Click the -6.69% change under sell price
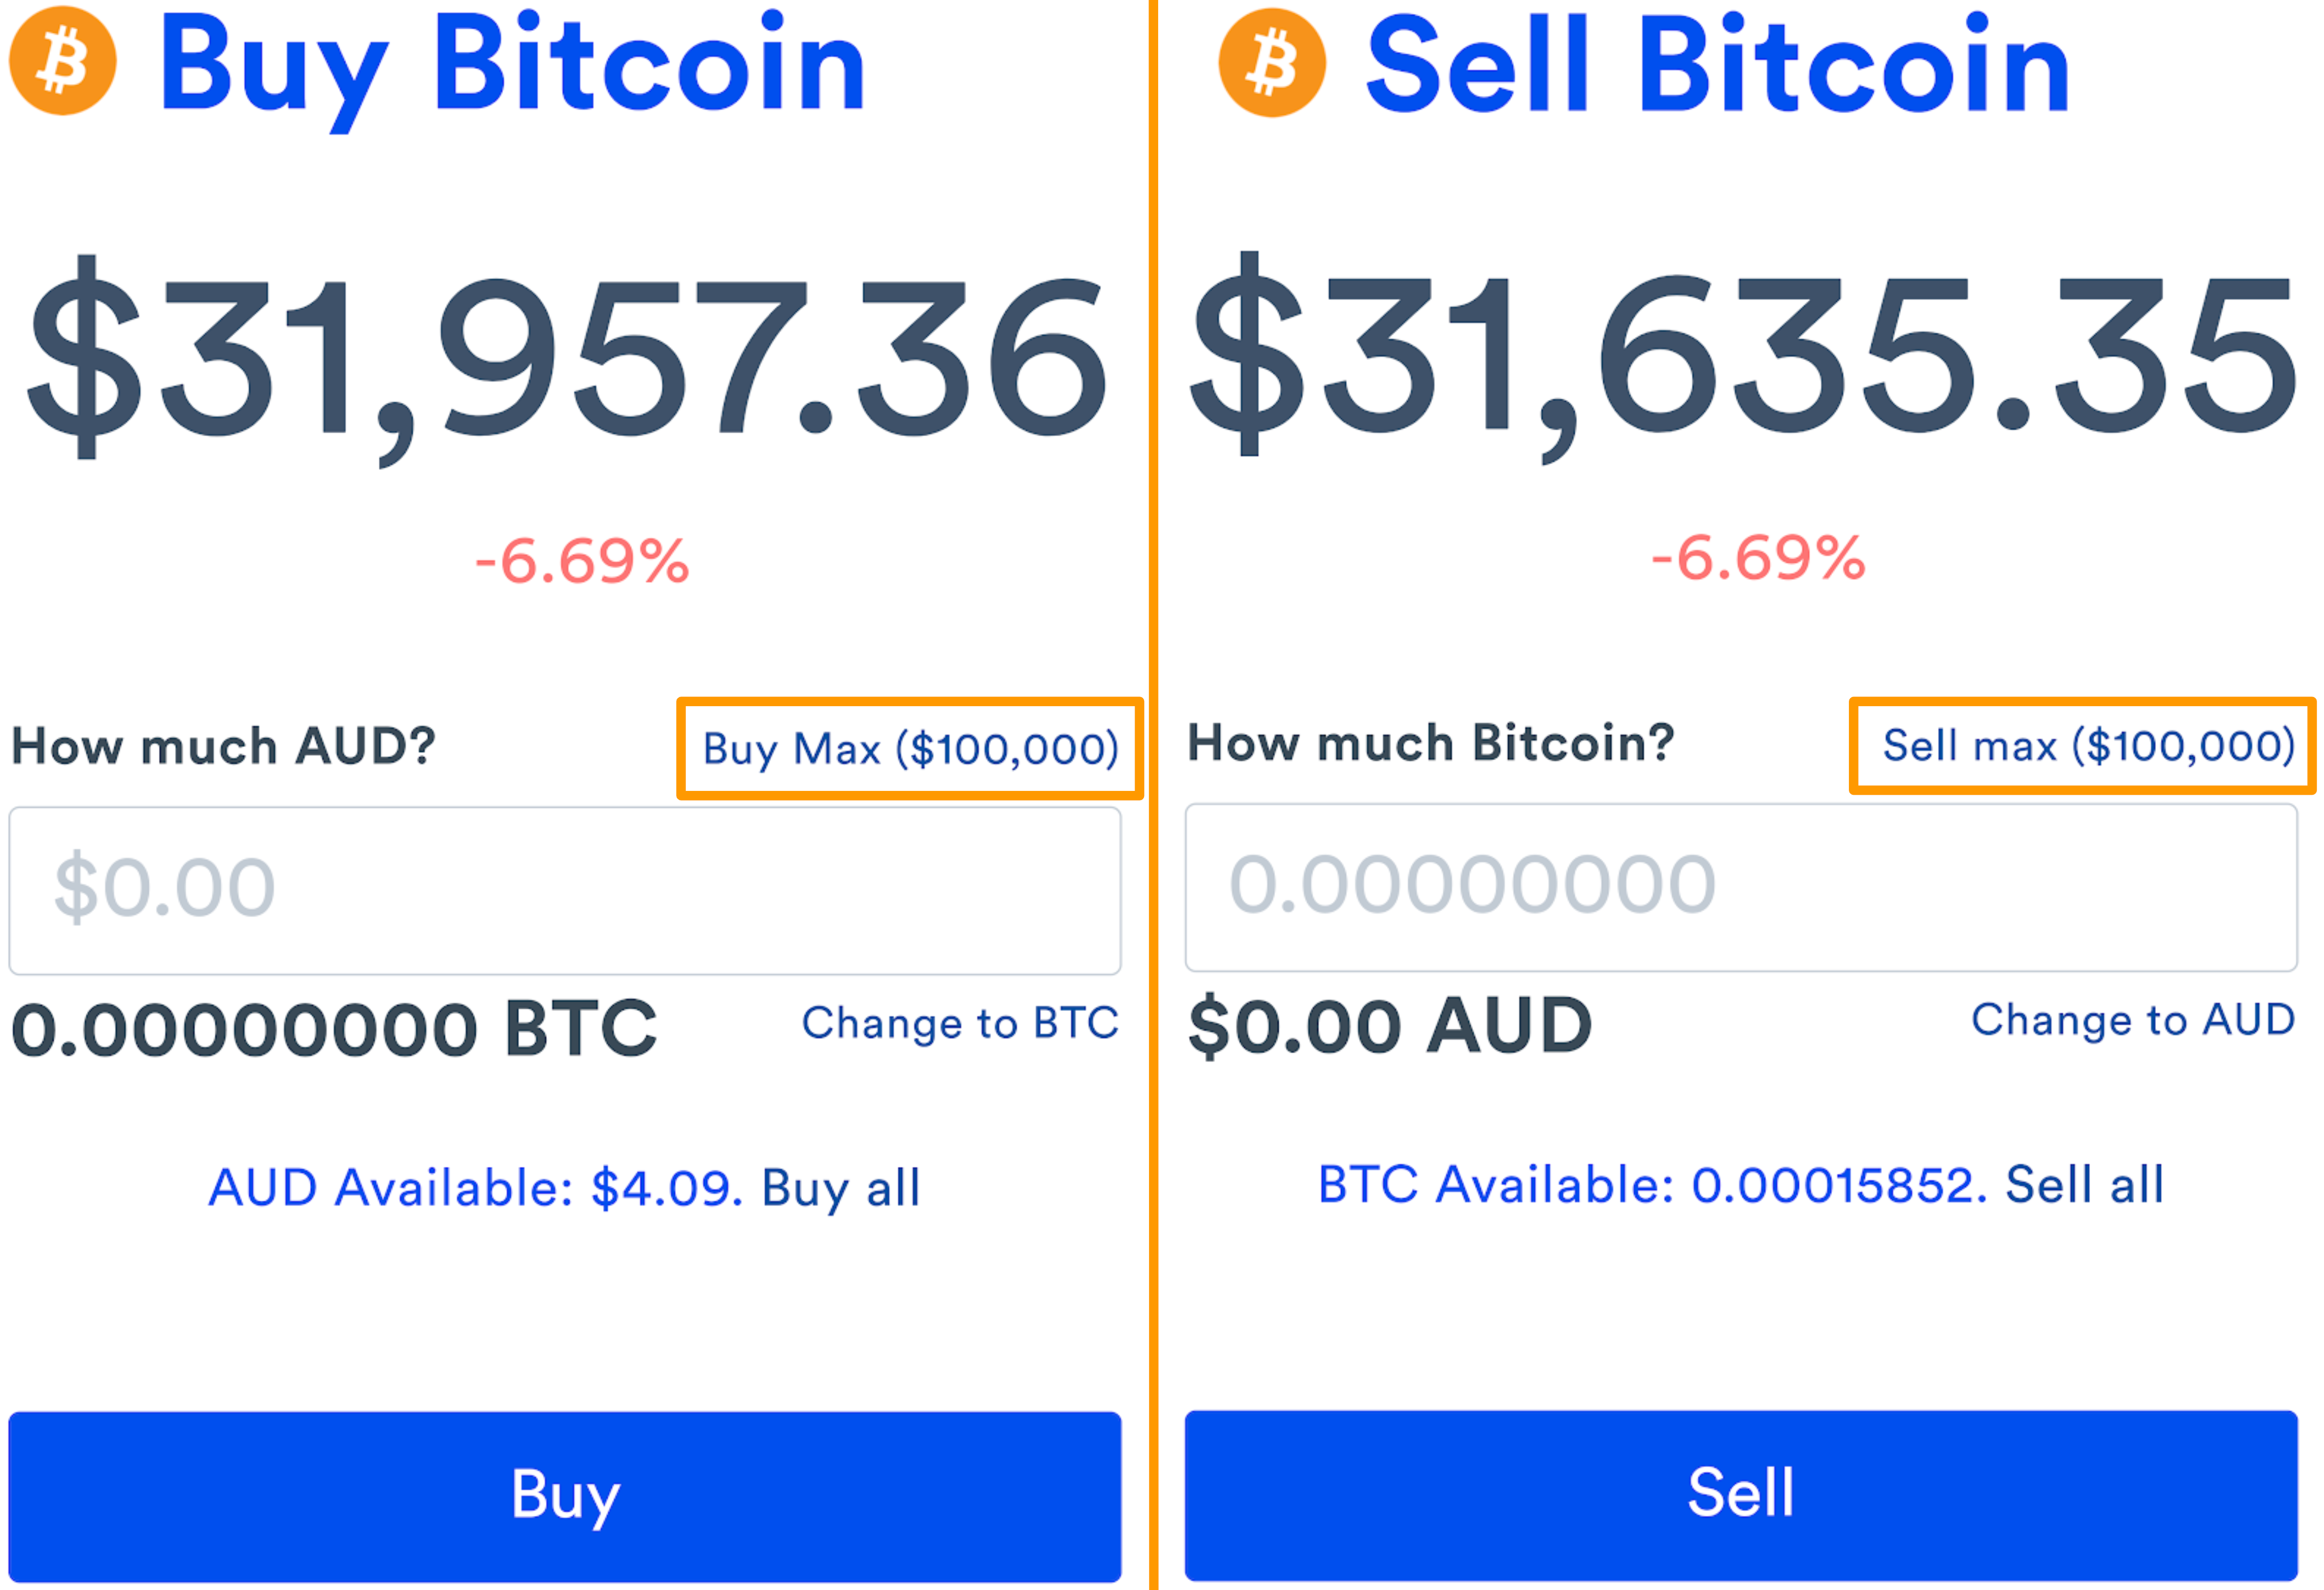 [1758, 558]
